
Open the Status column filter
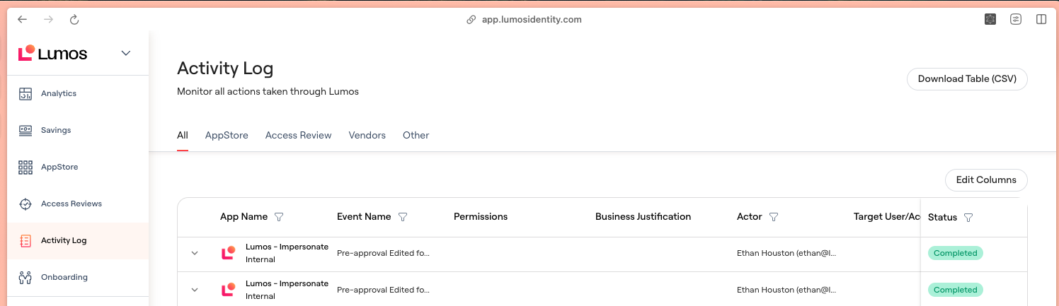(968, 218)
